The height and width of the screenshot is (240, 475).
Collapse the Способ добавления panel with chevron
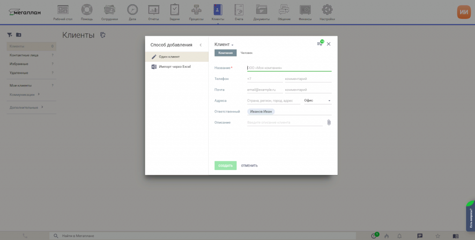click(x=200, y=45)
